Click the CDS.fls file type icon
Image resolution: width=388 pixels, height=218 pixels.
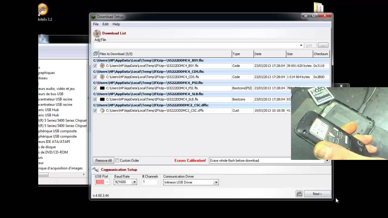pos(102,77)
